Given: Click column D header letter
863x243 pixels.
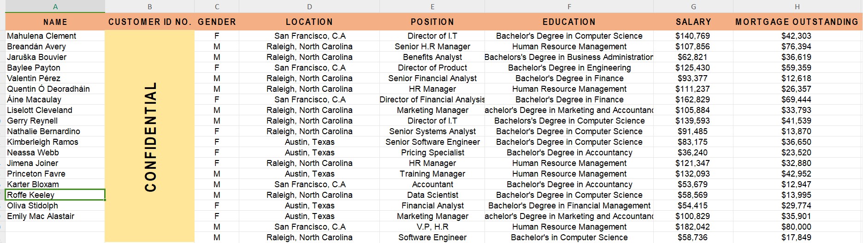Looking at the screenshot, I should pos(309,6).
